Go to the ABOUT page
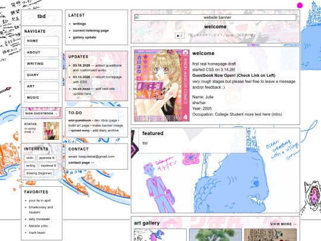 42,52
